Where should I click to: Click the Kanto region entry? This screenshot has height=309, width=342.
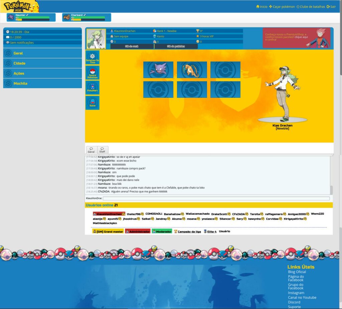click(159, 36)
